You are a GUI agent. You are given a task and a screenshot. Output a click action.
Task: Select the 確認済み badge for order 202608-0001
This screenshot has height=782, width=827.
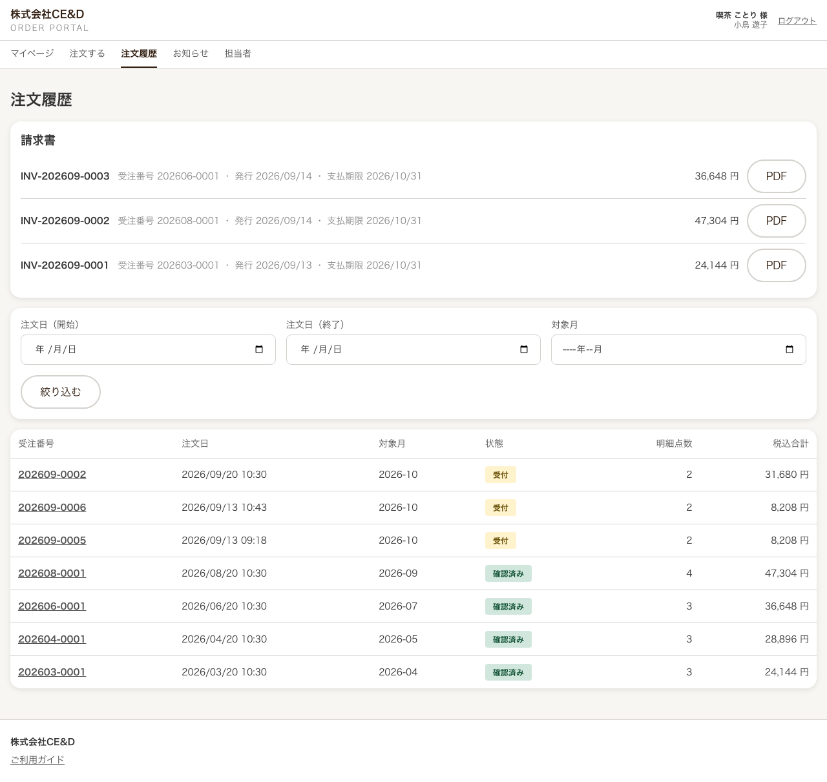coord(508,573)
